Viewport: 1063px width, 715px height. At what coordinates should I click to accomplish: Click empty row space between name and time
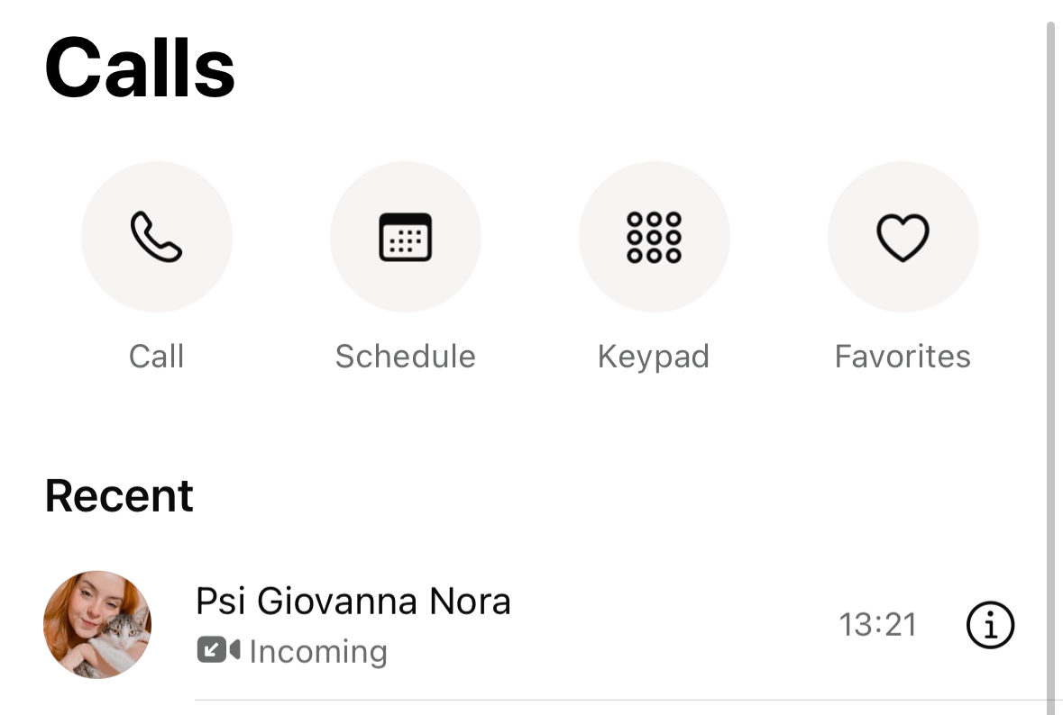click(x=676, y=625)
